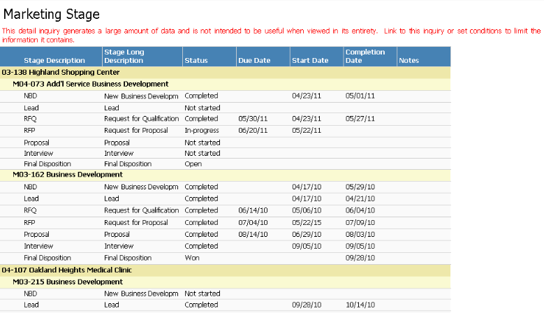Image resolution: width=544 pixels, height=313 pixels.
Task: Select the Notes column header
Action: (x=409, y=61)
